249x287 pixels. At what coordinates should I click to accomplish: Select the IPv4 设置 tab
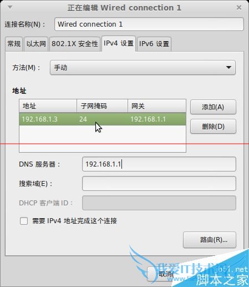pyautogui.click(x=119, y=43)
